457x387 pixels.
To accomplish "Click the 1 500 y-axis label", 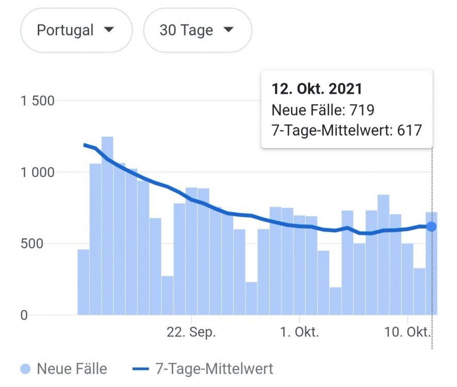I will point(38,101).
